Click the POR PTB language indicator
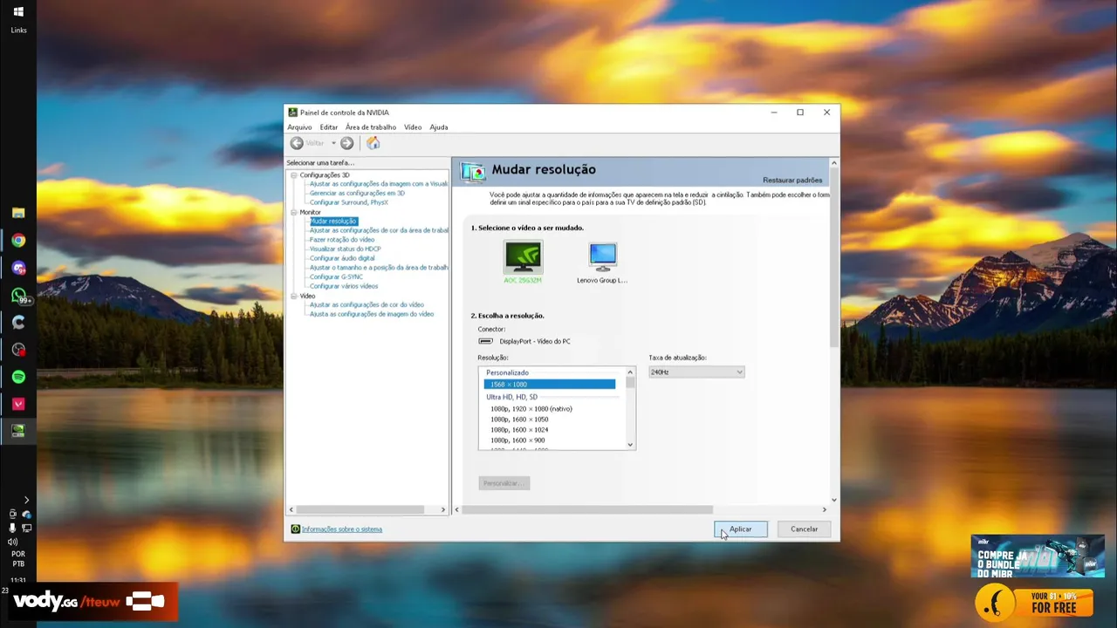This screenshot has width=1117, height=628. point(18,559)
